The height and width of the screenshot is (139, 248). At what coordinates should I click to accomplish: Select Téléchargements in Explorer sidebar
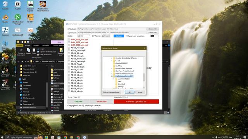pos(29,98)
